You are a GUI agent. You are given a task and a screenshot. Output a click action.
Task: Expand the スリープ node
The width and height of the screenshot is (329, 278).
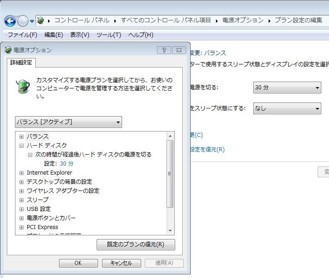(x=21, y=200)
